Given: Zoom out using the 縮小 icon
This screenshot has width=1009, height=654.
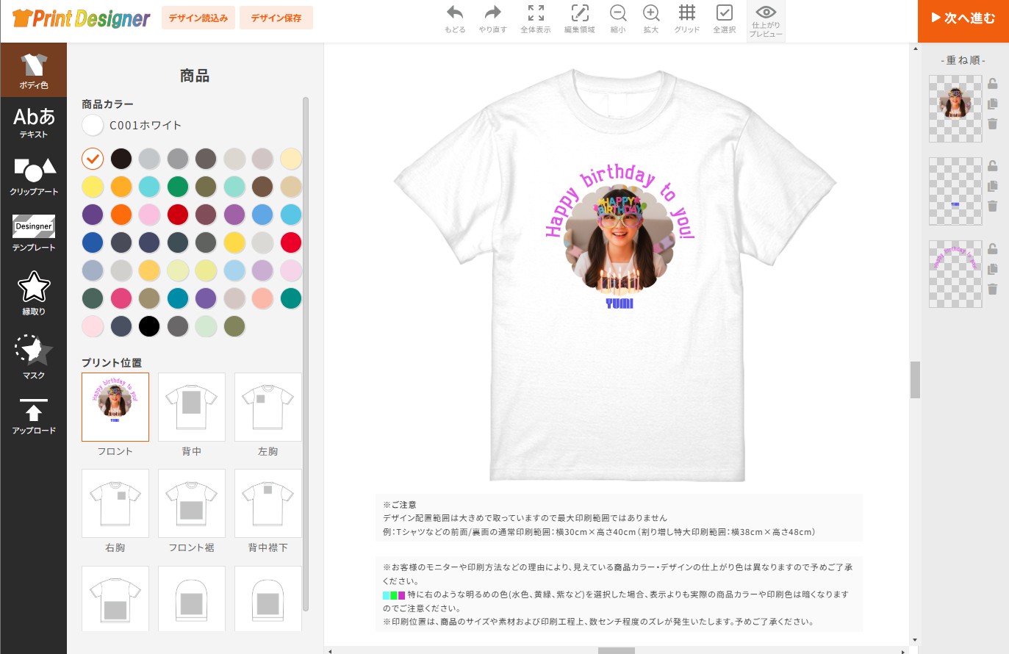Looking at the screenshot, I should [618, 13].
